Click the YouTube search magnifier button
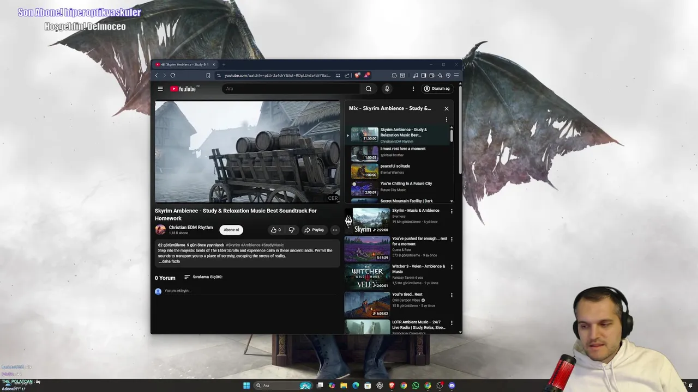The image size is (698, 392). coord(369,89)
